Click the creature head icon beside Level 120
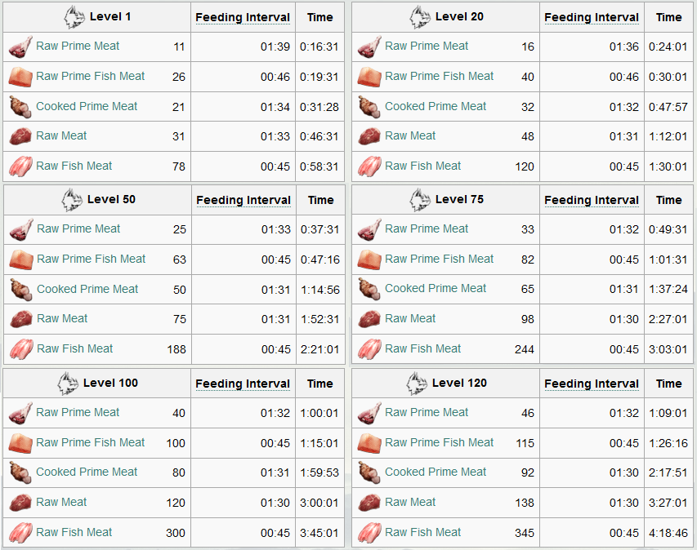This screenshot has width=697, height=550. (x=417, y=384)
